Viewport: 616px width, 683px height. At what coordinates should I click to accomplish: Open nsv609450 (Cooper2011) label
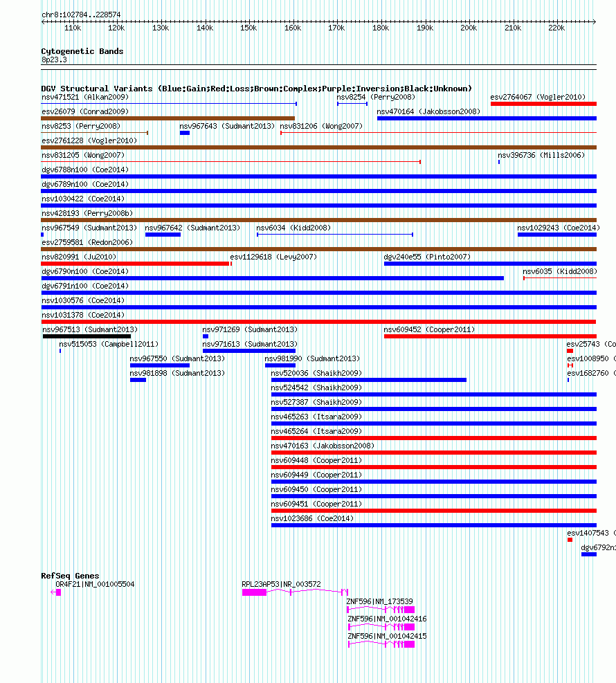[x=316, y=489]
